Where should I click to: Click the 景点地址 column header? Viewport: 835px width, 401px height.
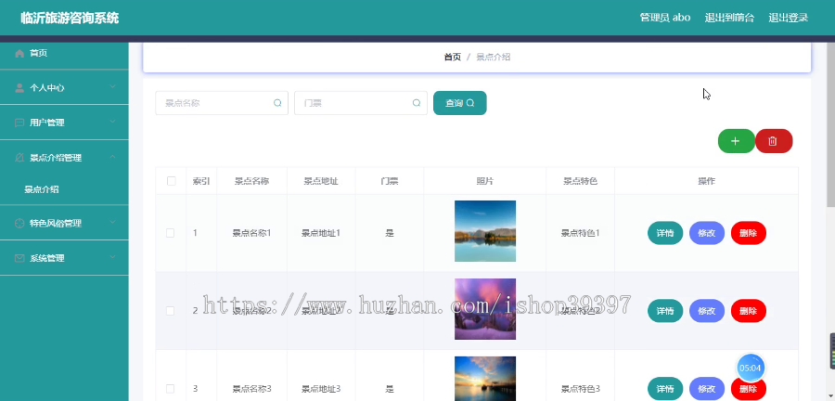[321, 181]
